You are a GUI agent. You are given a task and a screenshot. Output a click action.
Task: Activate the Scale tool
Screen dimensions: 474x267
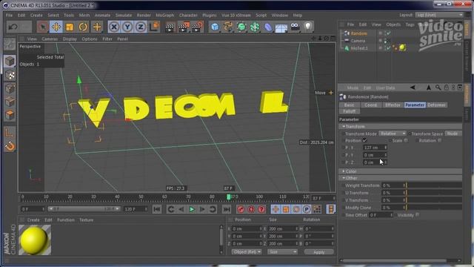click(70, 27)
